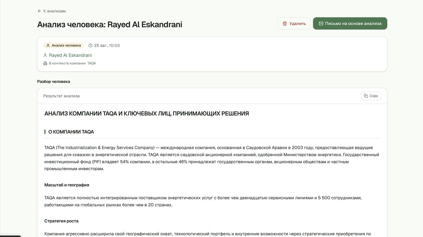The image size is (423, 237).
Task: Copy the analysis result
Action: (371, 96)
